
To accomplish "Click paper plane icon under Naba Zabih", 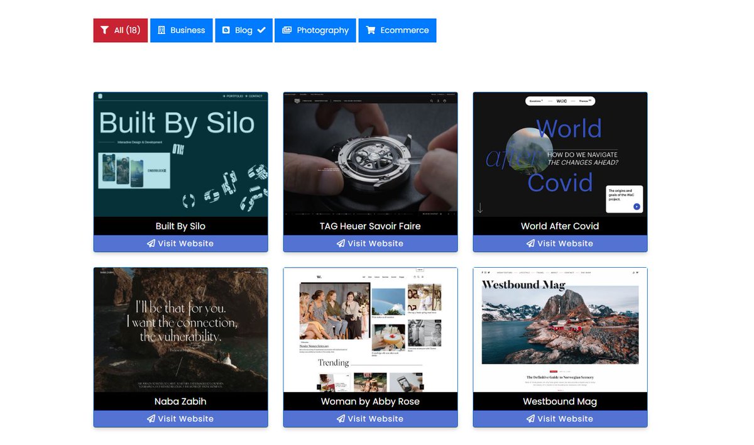I will (x=151, y=419).
